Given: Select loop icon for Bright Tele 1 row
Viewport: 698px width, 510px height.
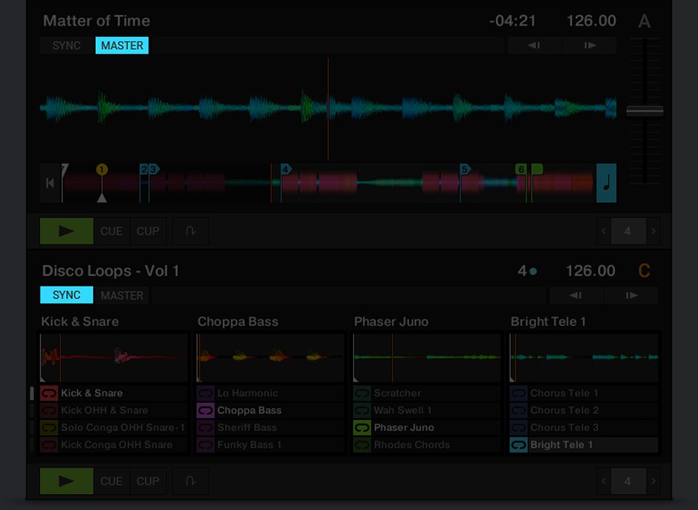Looking at the screenshot, I should click(x=519, y=445).
